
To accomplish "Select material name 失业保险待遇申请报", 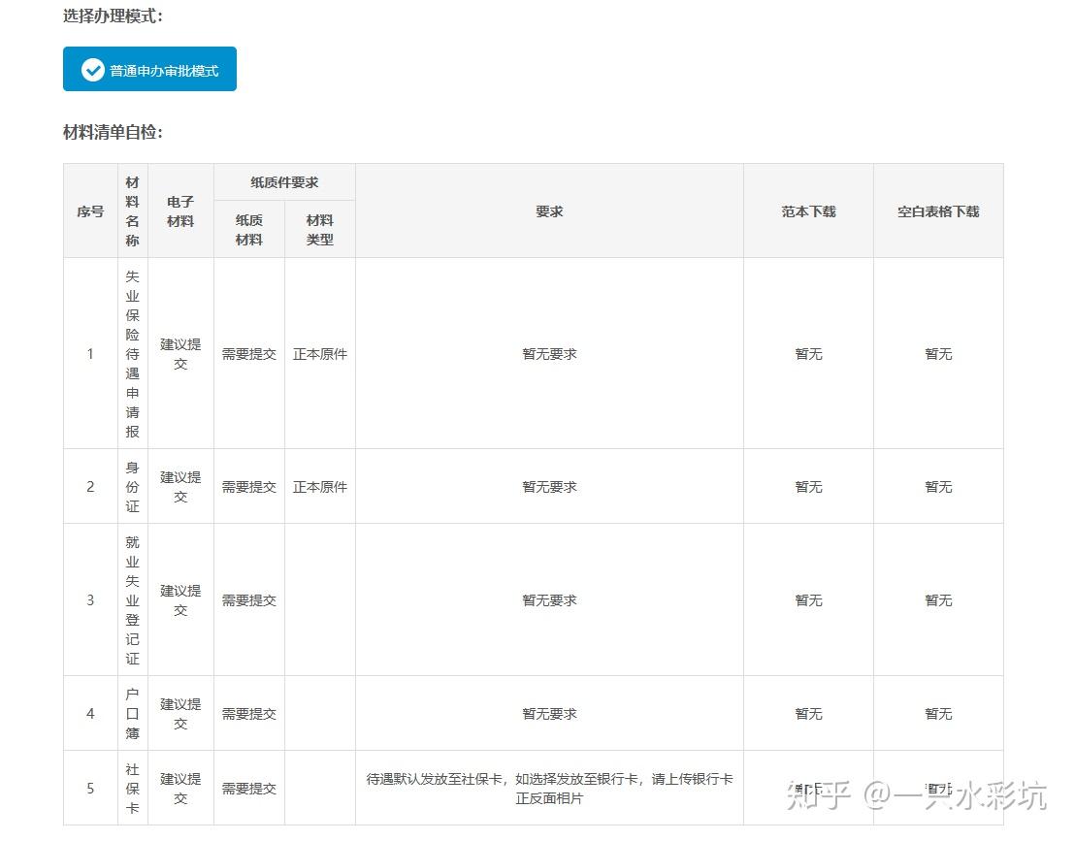I will click(x=132, y=354).
